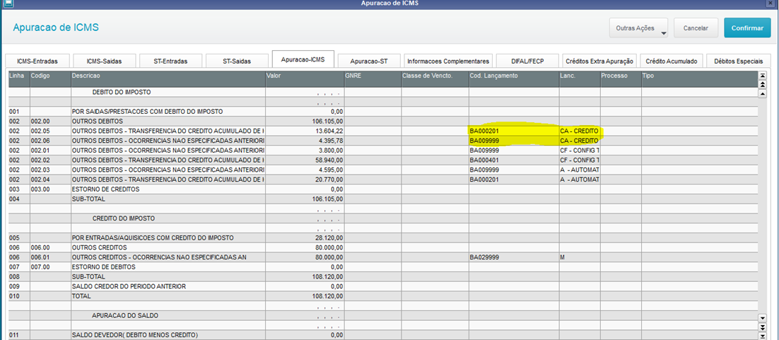Jump to first row using top arrow icon
779x340 pixels.
(763, 76)
